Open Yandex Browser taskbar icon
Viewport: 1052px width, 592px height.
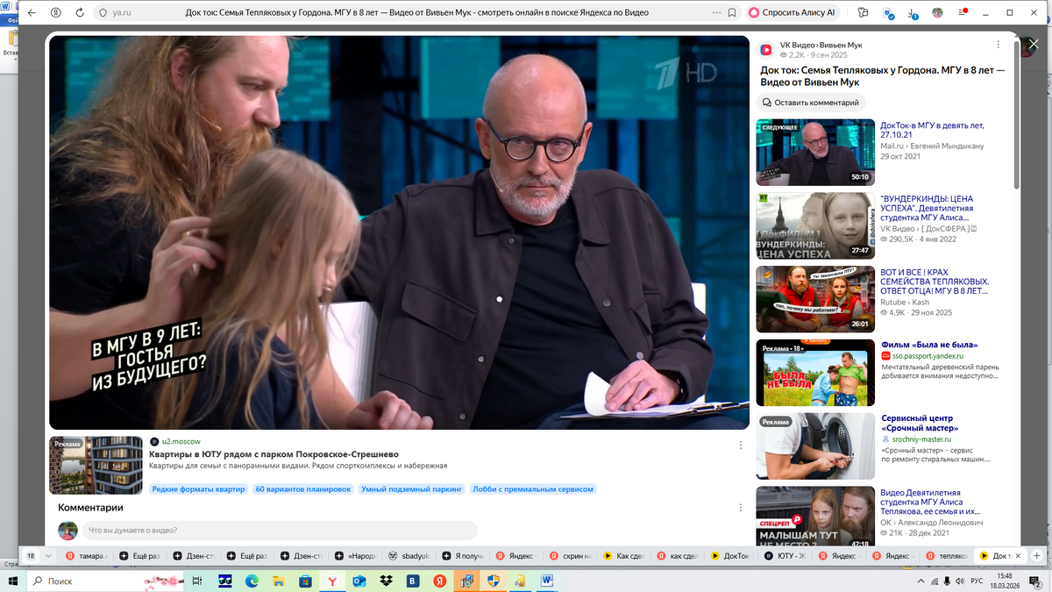(332, 581)
